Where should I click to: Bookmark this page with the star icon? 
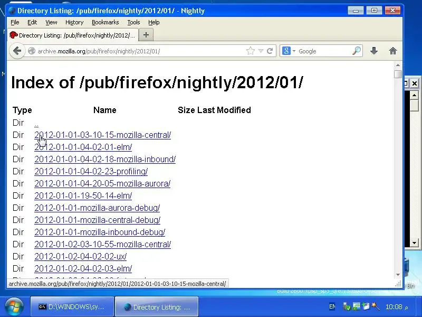pos(250,51)
